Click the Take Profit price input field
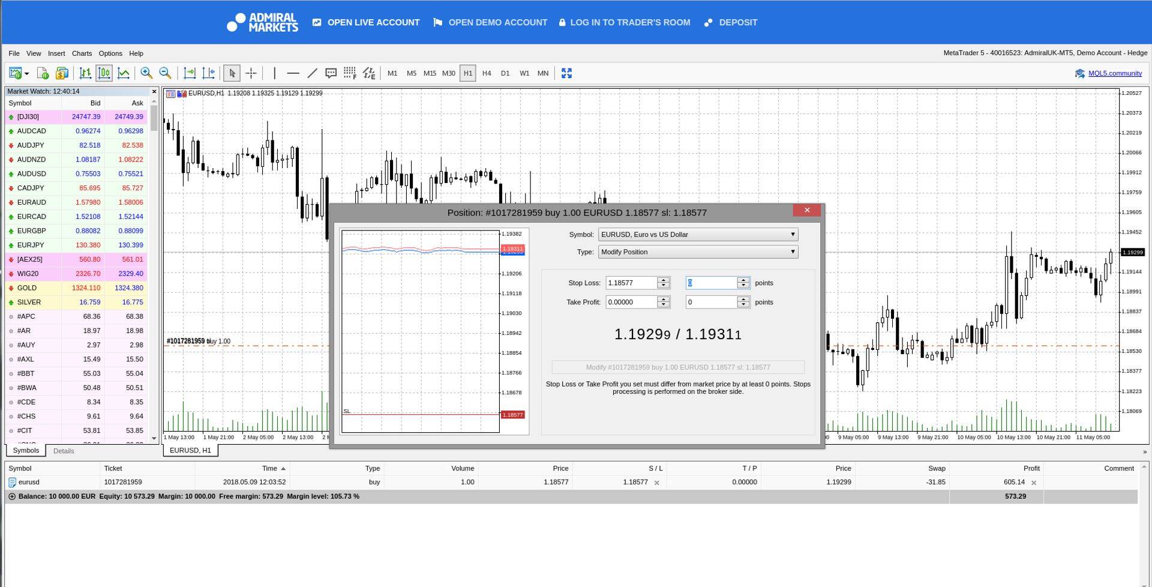Image resolution: width=1152 pixels, height=587 pixels. [631, 303]
